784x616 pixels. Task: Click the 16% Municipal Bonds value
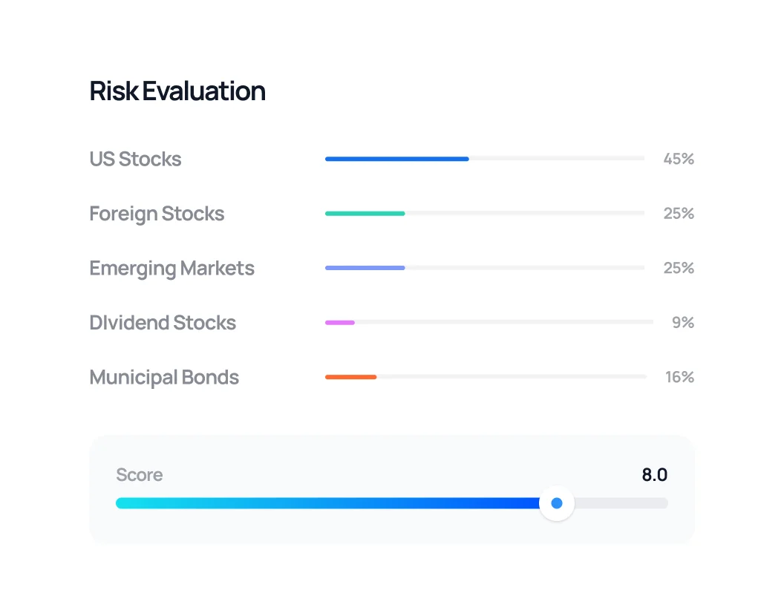[x=679, y=377]
